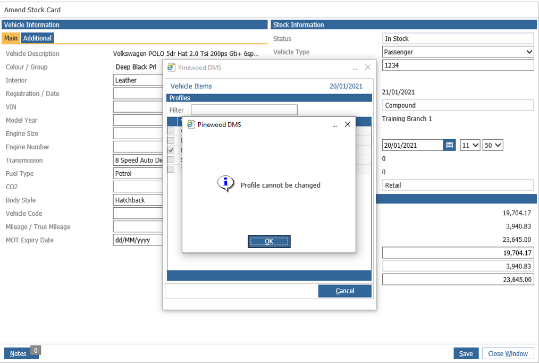Image resolution: width=539 pixels, height=364 pixels.
Task: Click the Pinewood DMS icon in the message dialog title bar
Action: pos(190,124)
